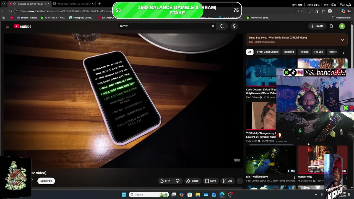Screen dimensions: 354x199
Task: Subscribe to the channel
Action: click(x=46, y=181)
